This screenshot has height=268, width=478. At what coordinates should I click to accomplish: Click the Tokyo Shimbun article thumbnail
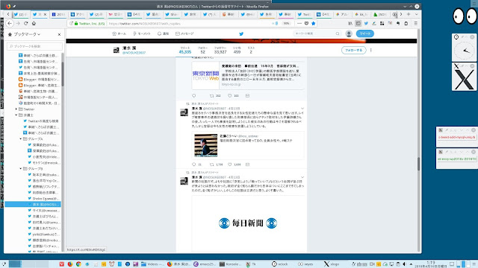pyautogui.click(x=205, y=76)
